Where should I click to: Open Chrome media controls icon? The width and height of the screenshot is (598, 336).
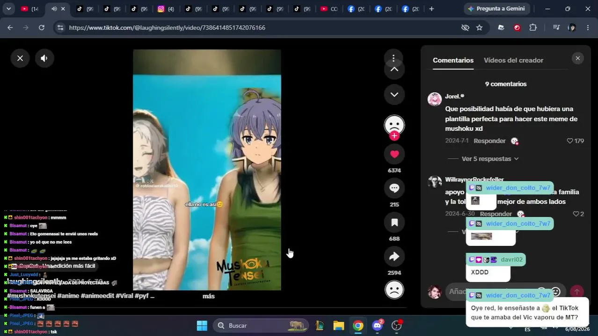[x=556, y=28]
